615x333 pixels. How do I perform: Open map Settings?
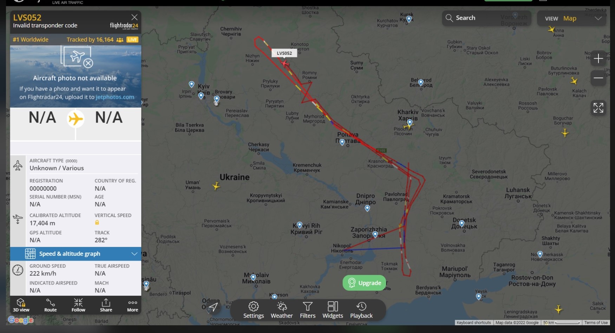coord(253,310)
